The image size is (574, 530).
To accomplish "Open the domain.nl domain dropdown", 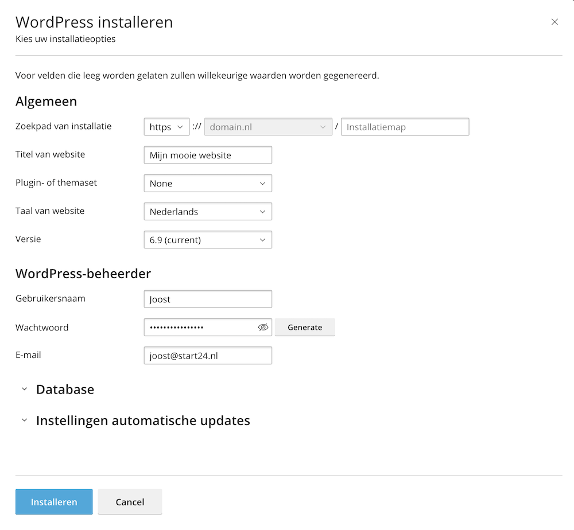I will click(x=268, y=127).
